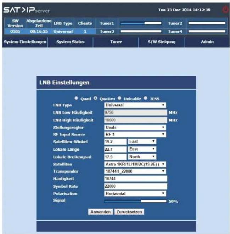230x234 pixels.
Task: Select the Quad radio button
Action: click(x=76, y=98)
